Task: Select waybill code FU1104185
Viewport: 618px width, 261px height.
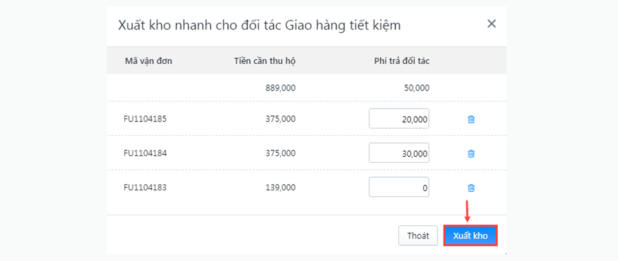Action: 145,119
